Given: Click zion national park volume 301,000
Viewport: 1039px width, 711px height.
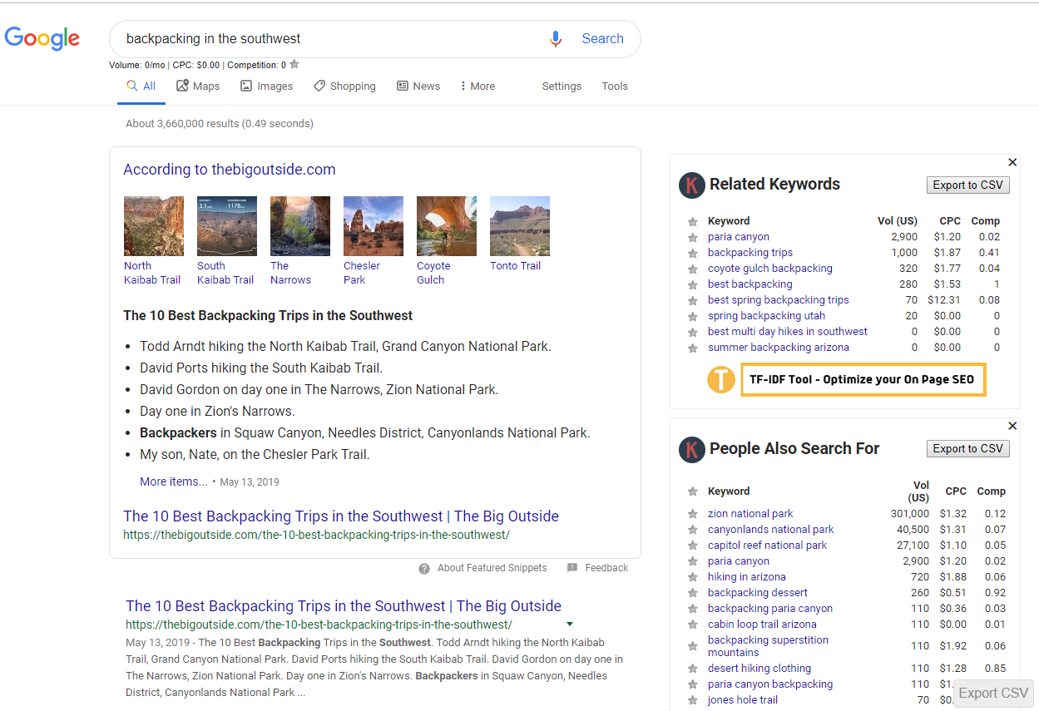Looking at the screenshot, I should pos(910,514).
